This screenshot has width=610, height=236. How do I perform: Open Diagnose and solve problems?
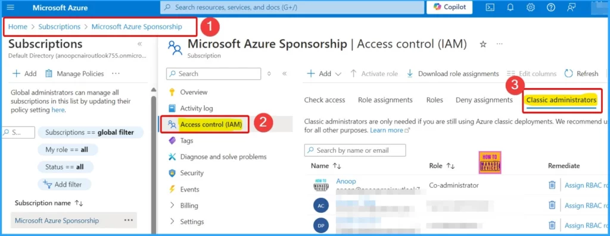[223, 157]
